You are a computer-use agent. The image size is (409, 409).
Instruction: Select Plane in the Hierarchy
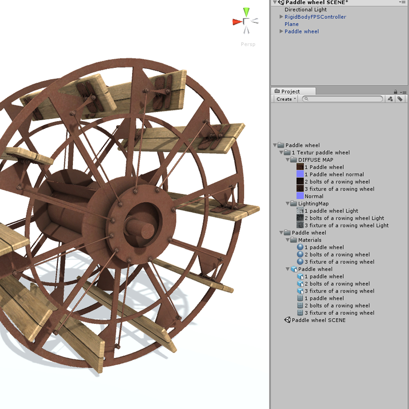291,24
